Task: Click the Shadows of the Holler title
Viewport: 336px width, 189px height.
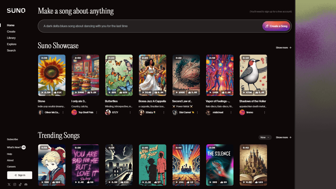Action: 253,101
